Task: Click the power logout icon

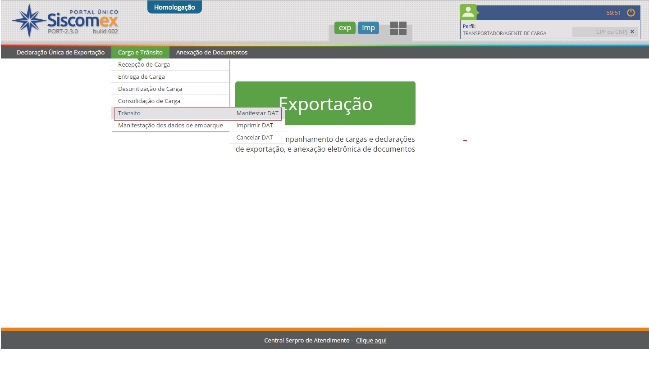Action: [631, 13]
